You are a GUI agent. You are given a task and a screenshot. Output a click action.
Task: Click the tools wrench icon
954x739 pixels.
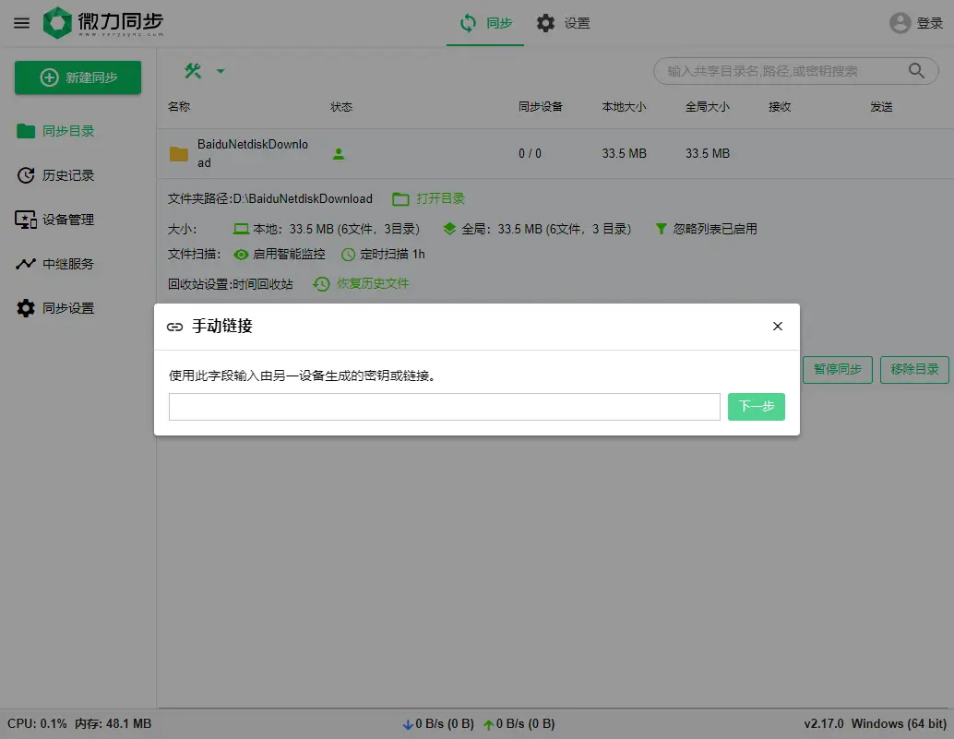(x=193, y=71)
